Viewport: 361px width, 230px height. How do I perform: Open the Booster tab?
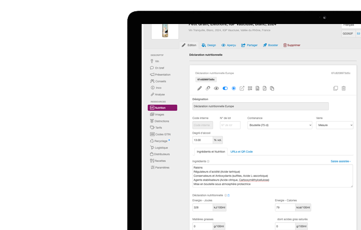pos(270,45)
